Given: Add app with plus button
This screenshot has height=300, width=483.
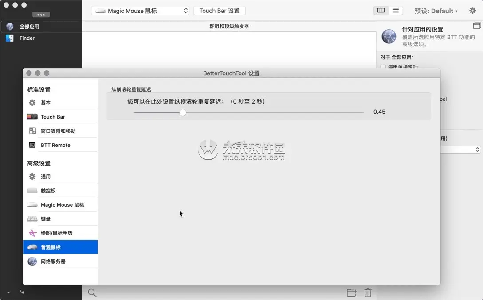Looking at the screenshot, I should (22, 292).
